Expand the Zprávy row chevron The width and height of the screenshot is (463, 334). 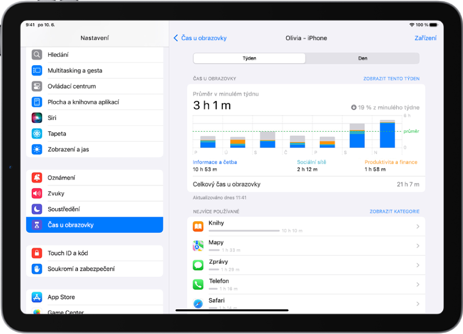[x=418, y=265]
